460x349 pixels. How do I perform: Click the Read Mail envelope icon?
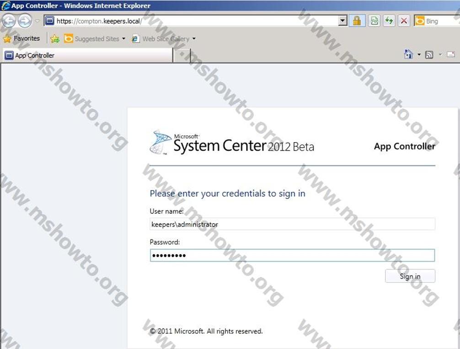(451, 54)
